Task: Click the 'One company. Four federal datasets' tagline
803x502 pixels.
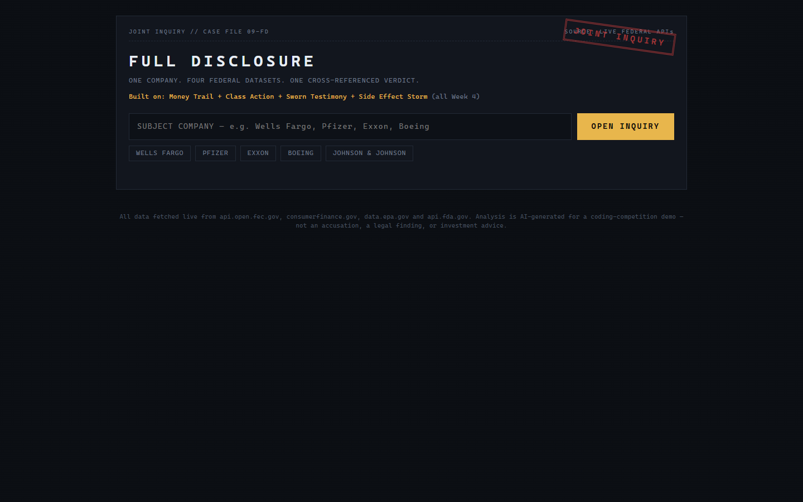Action: [x=274, y=80]
